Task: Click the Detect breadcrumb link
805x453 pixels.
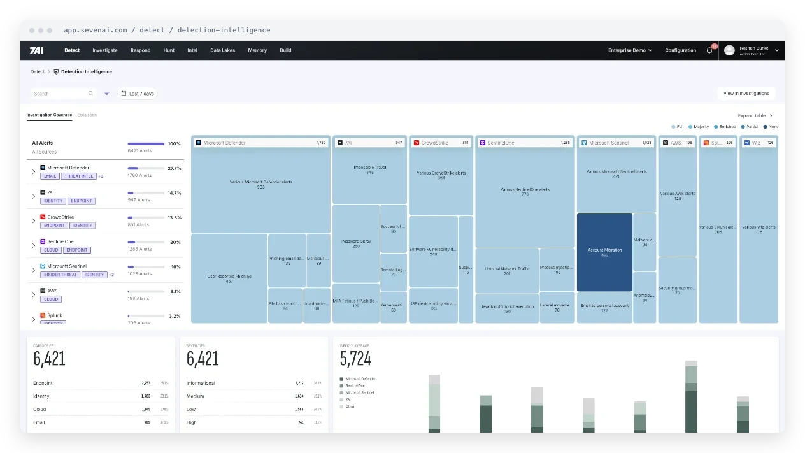Action: tap(38, 72)
